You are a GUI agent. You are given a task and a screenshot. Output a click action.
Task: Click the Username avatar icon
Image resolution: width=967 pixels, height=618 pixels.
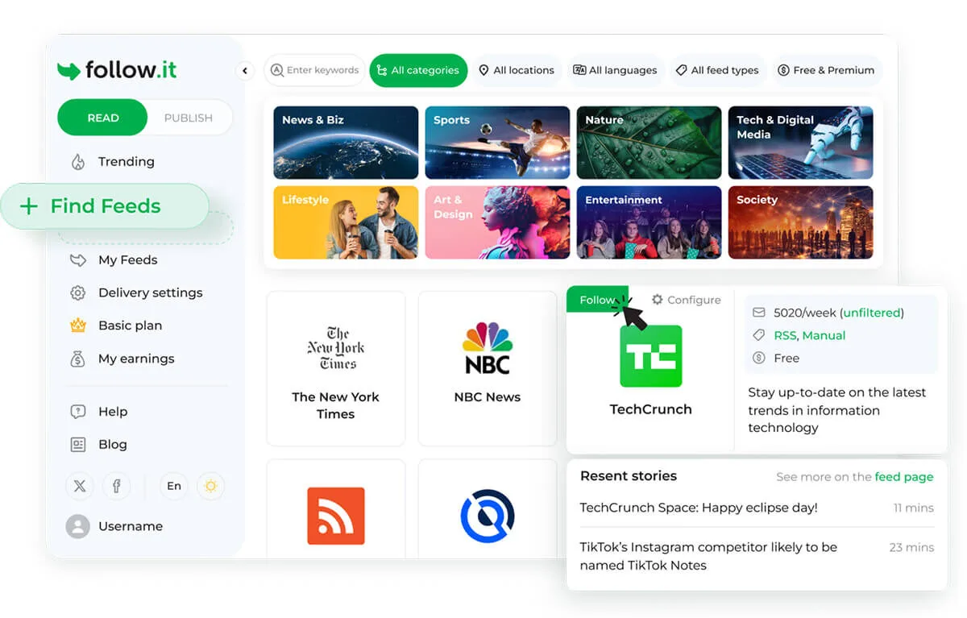tap(77, 526)
